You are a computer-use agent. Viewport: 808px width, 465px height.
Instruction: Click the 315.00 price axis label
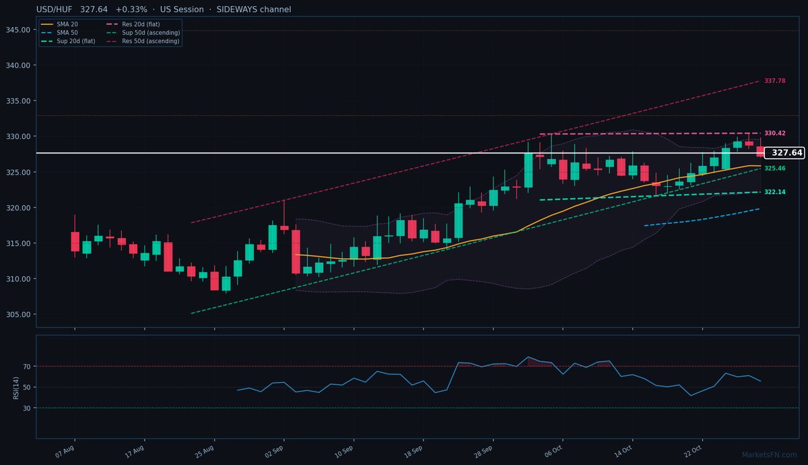(18, 243)
